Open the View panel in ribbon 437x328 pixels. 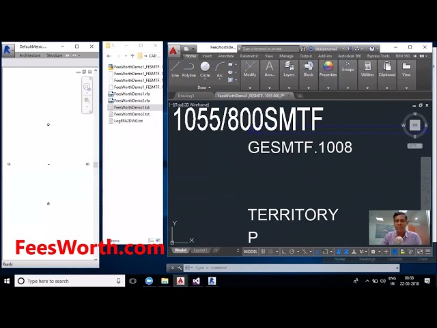(406, 69)
